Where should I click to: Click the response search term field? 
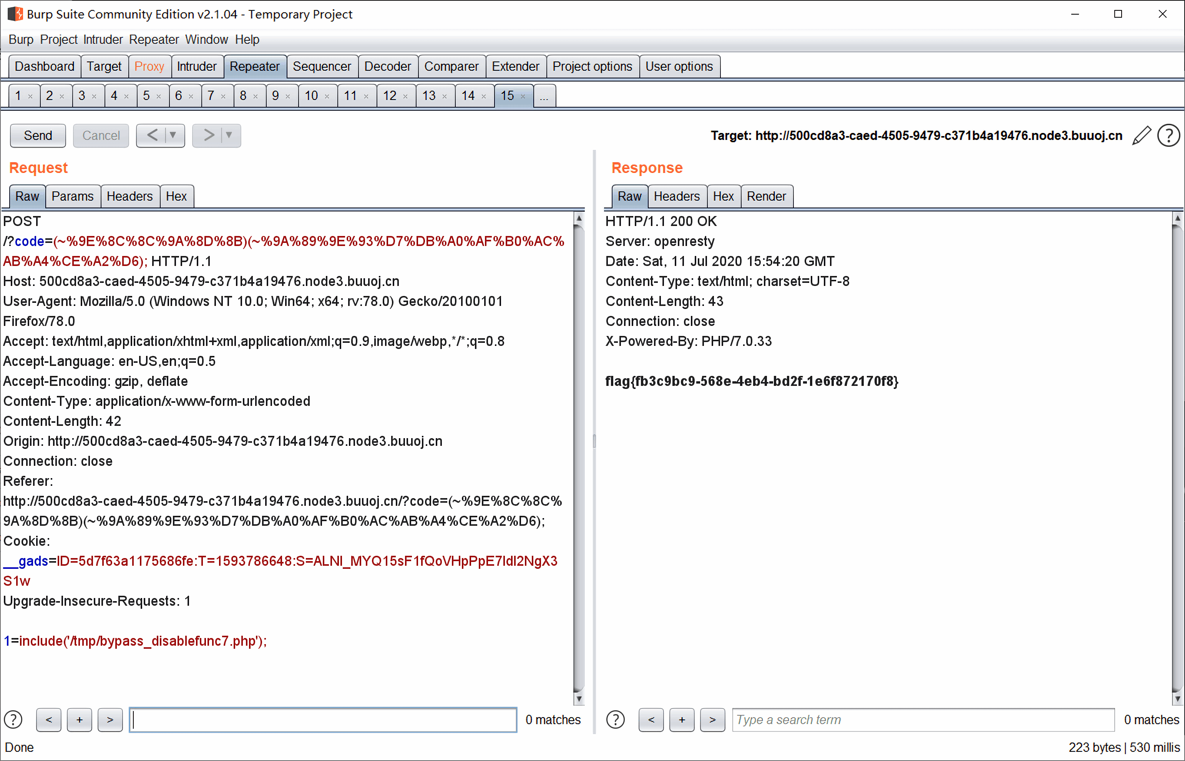[923, 719]
